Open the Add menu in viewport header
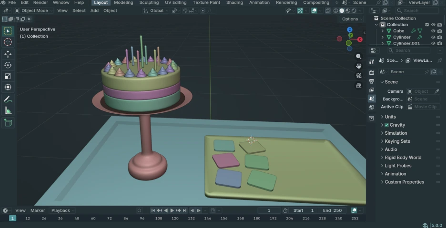 click(x=94, y=11)
